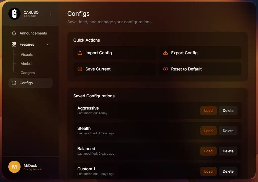
Task: Click the Save Current floppy disk icon
Action: [80, 69]
